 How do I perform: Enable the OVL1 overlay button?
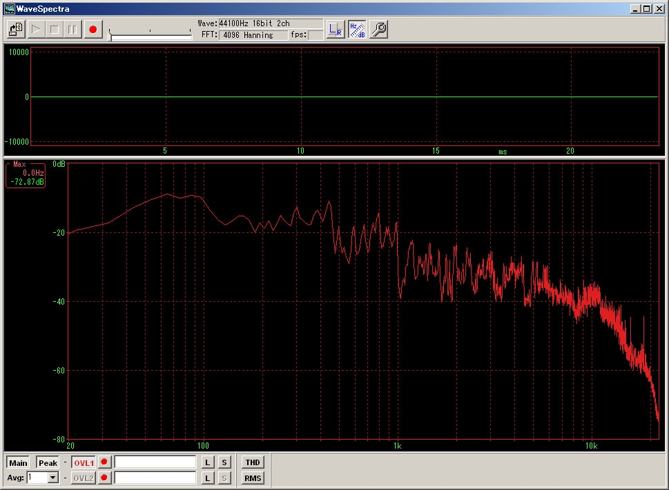[x=84, y=462]
